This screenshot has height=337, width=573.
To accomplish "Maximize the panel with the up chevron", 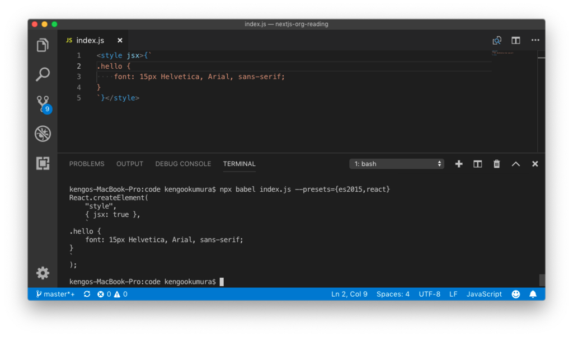I will point(515,164).
